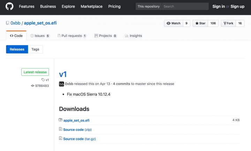Click the Fork button

pyautogui.click(x=228, y=23)
